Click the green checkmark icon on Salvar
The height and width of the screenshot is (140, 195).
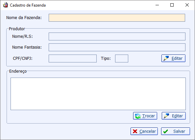coord(165,131)
